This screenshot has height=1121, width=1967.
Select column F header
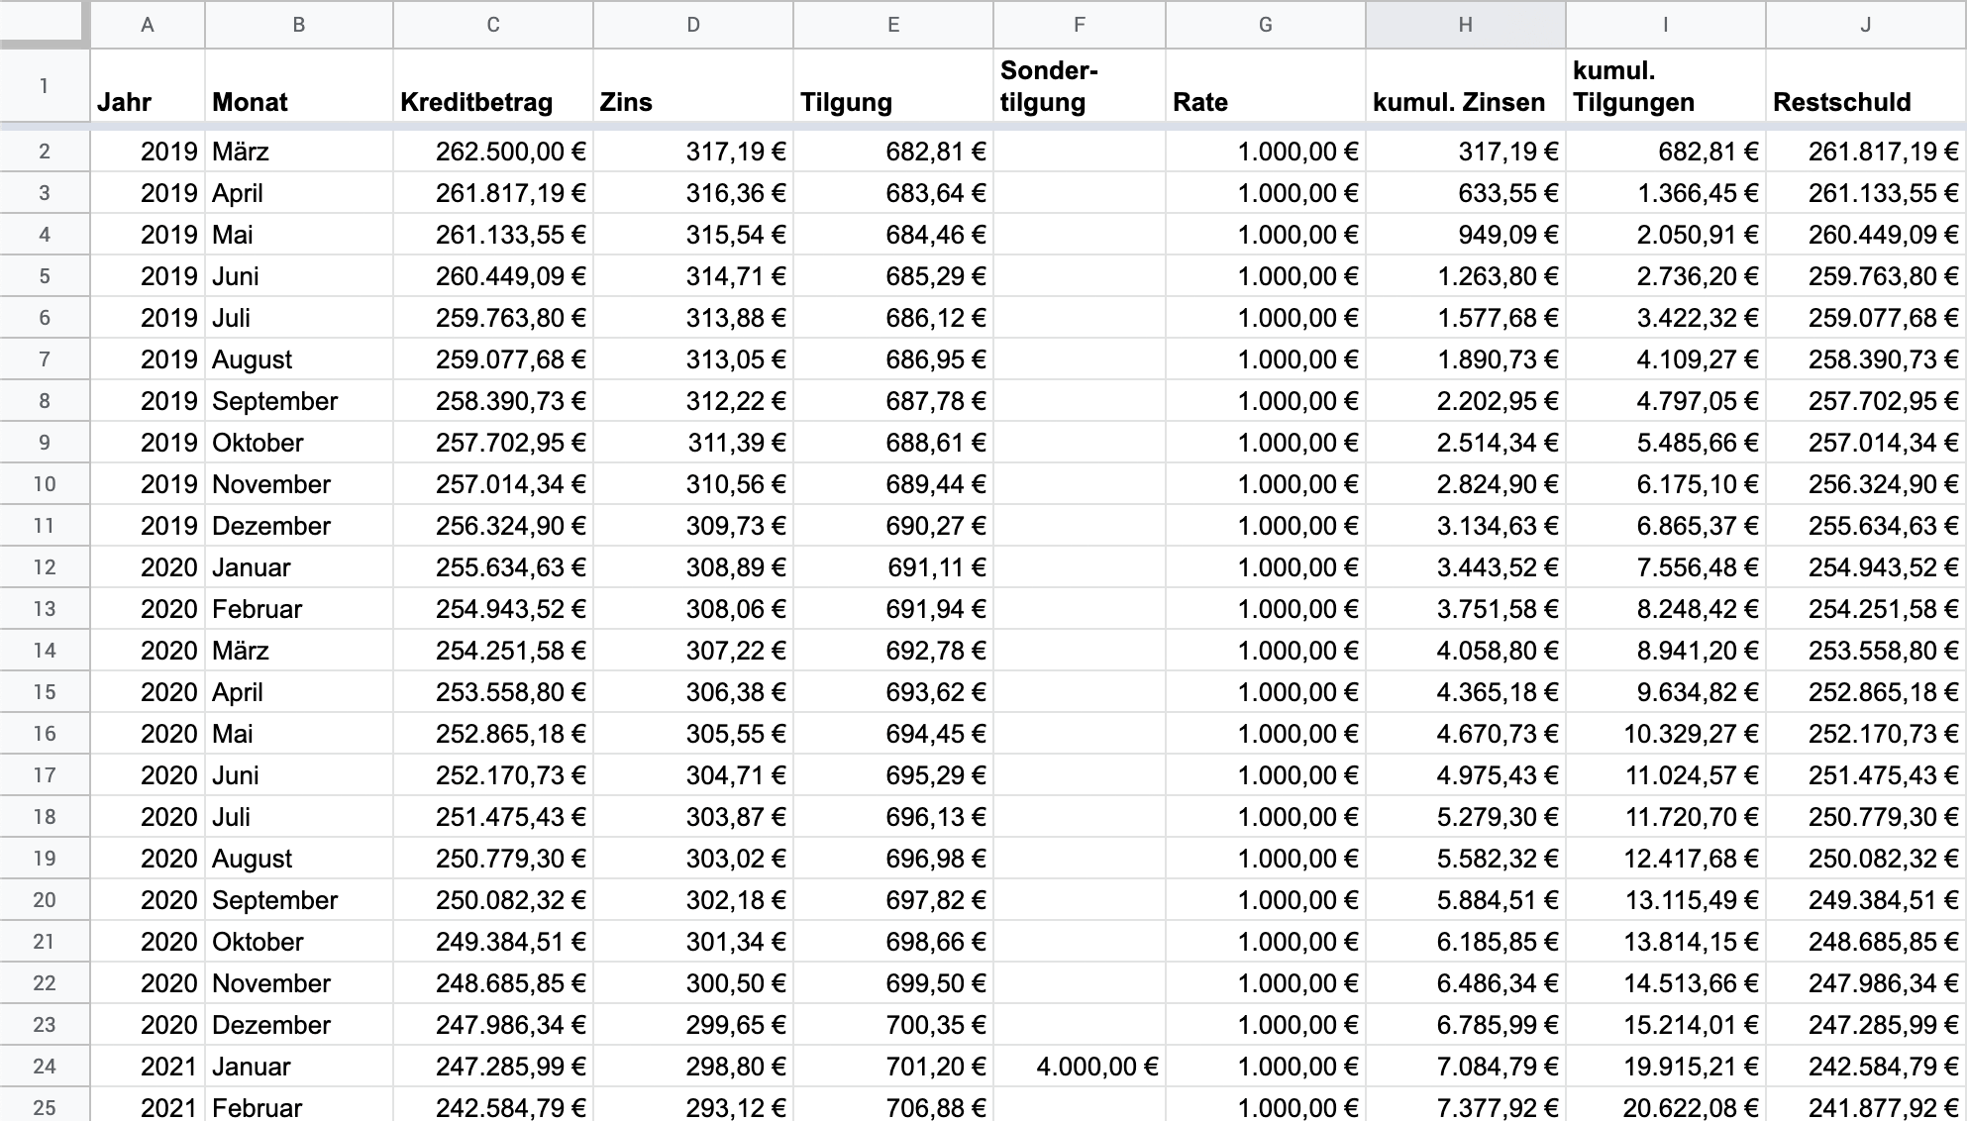(1080, 25)
